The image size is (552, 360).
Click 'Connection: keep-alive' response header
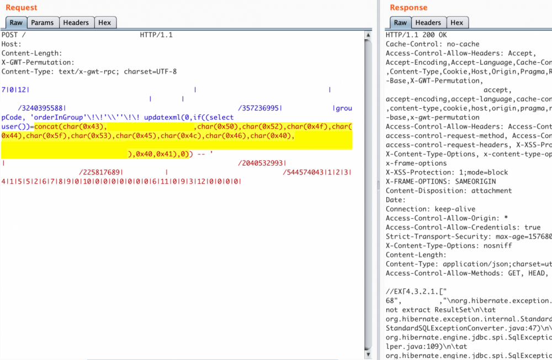[x=431, y=209]
